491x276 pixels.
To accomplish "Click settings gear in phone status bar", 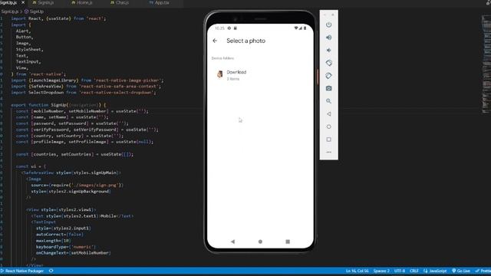I will pos(229,28).
